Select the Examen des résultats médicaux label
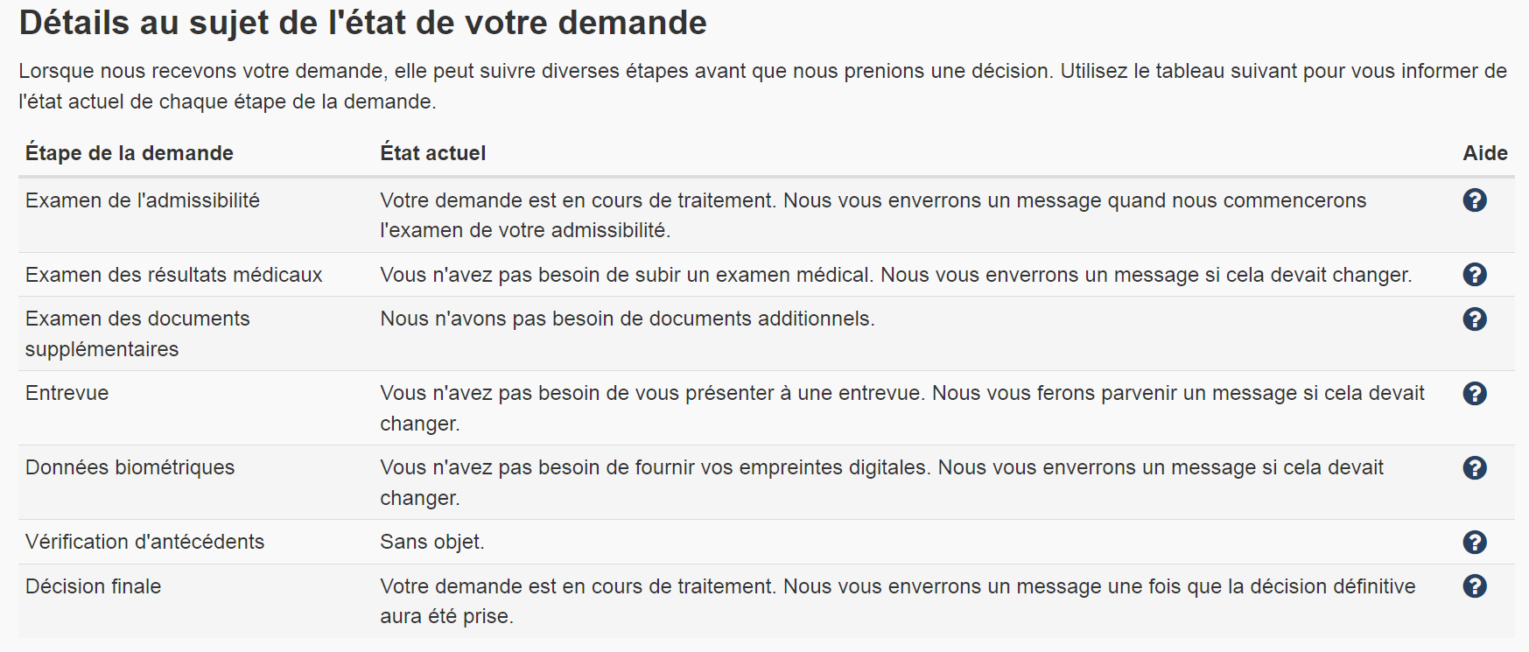The width and height of the screenshot is (1529, 652). point(173,275)
